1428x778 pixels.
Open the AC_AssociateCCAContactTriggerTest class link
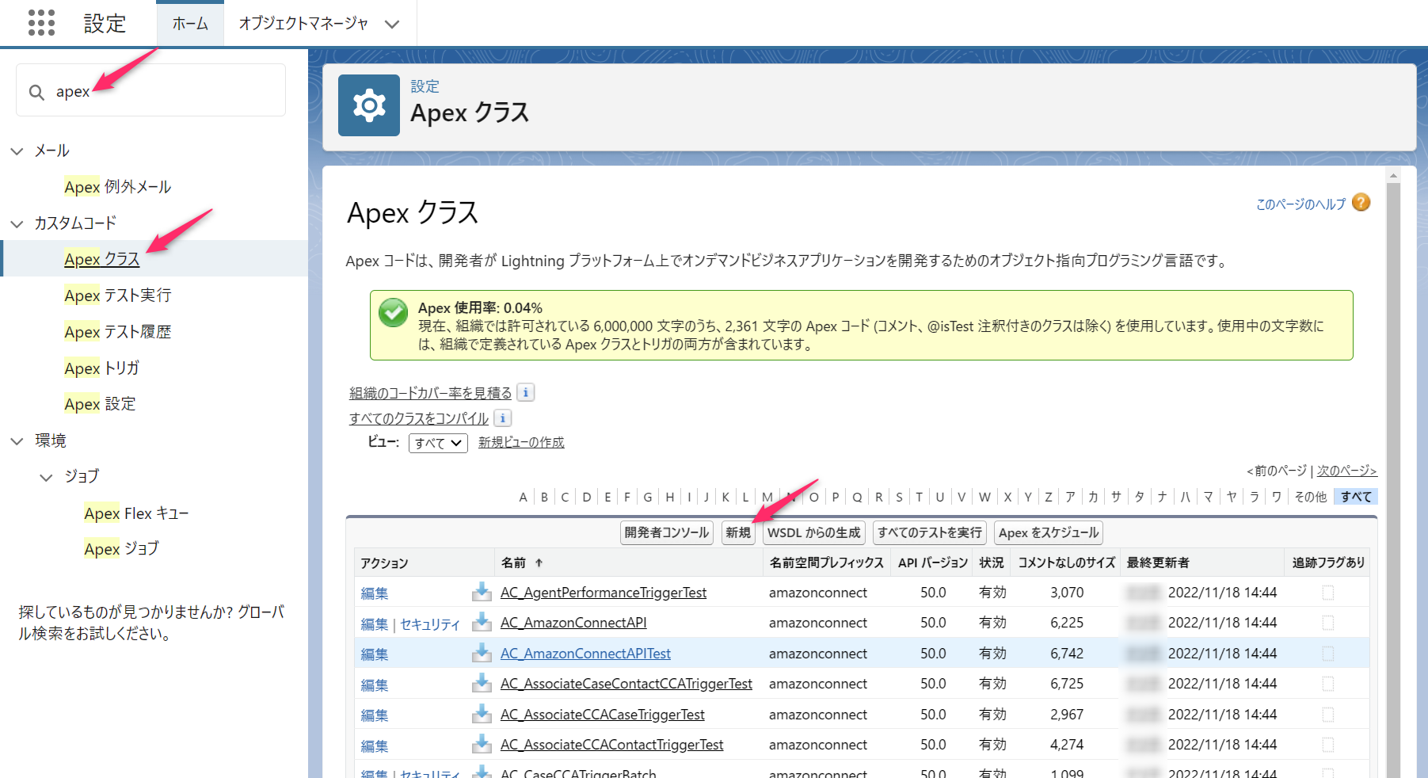click(x=611, y=745)
